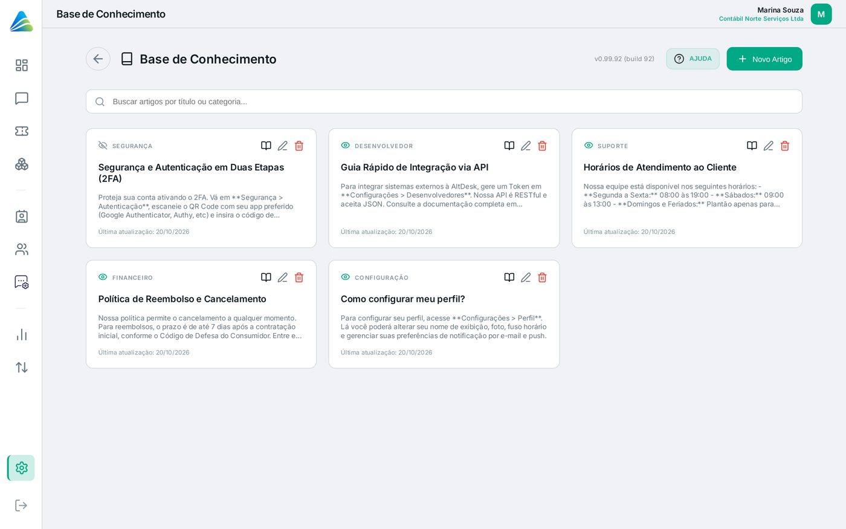Image resolution: width=846 pixels, height=529 pixels.
Task: Click the DESENVOLVEDOR category label
Action: click(x=384, y=146)
